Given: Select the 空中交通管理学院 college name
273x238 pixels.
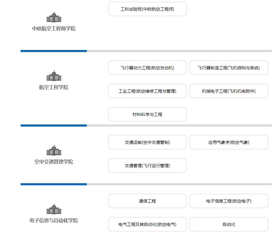Looking at the screenshot, I should 54,161.
